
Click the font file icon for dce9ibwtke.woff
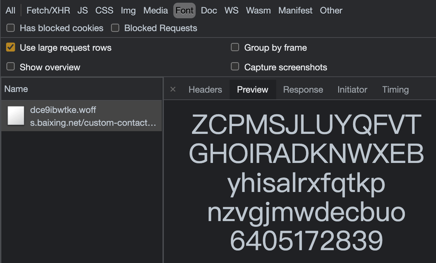tap(16, 116)
